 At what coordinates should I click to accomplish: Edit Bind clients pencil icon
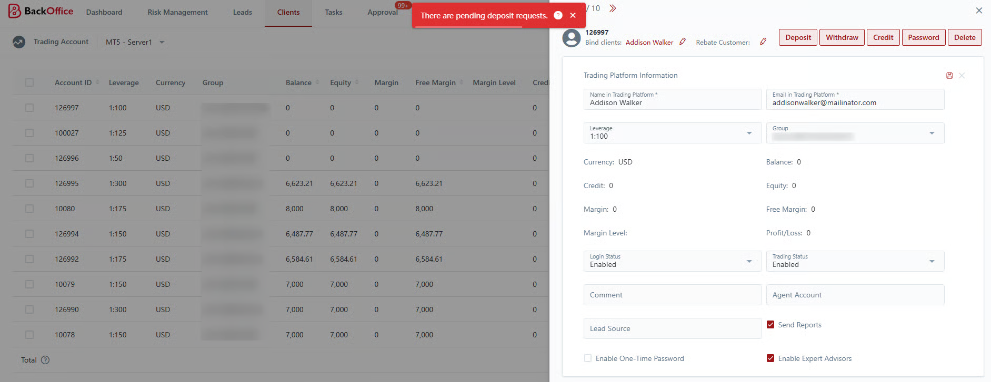(x=683, y=42)
